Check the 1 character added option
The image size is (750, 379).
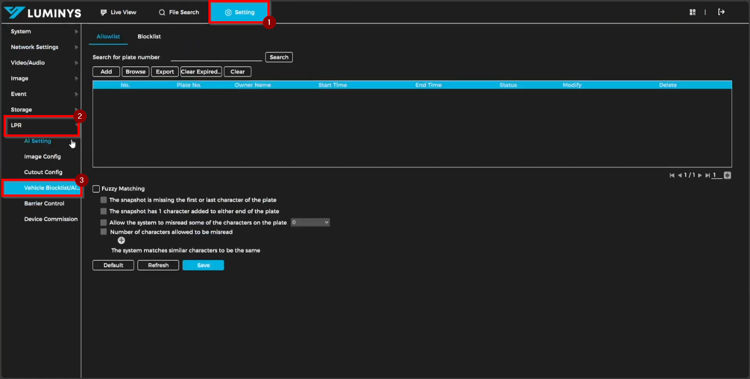[104, 211]
